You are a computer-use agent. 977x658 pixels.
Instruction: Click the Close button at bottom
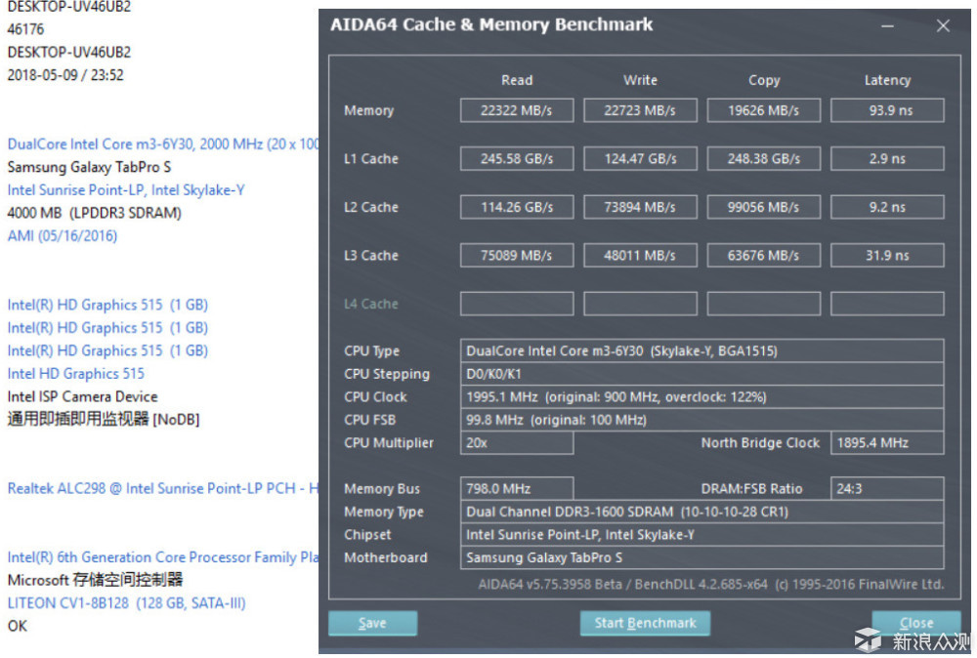tap(916, 623)
